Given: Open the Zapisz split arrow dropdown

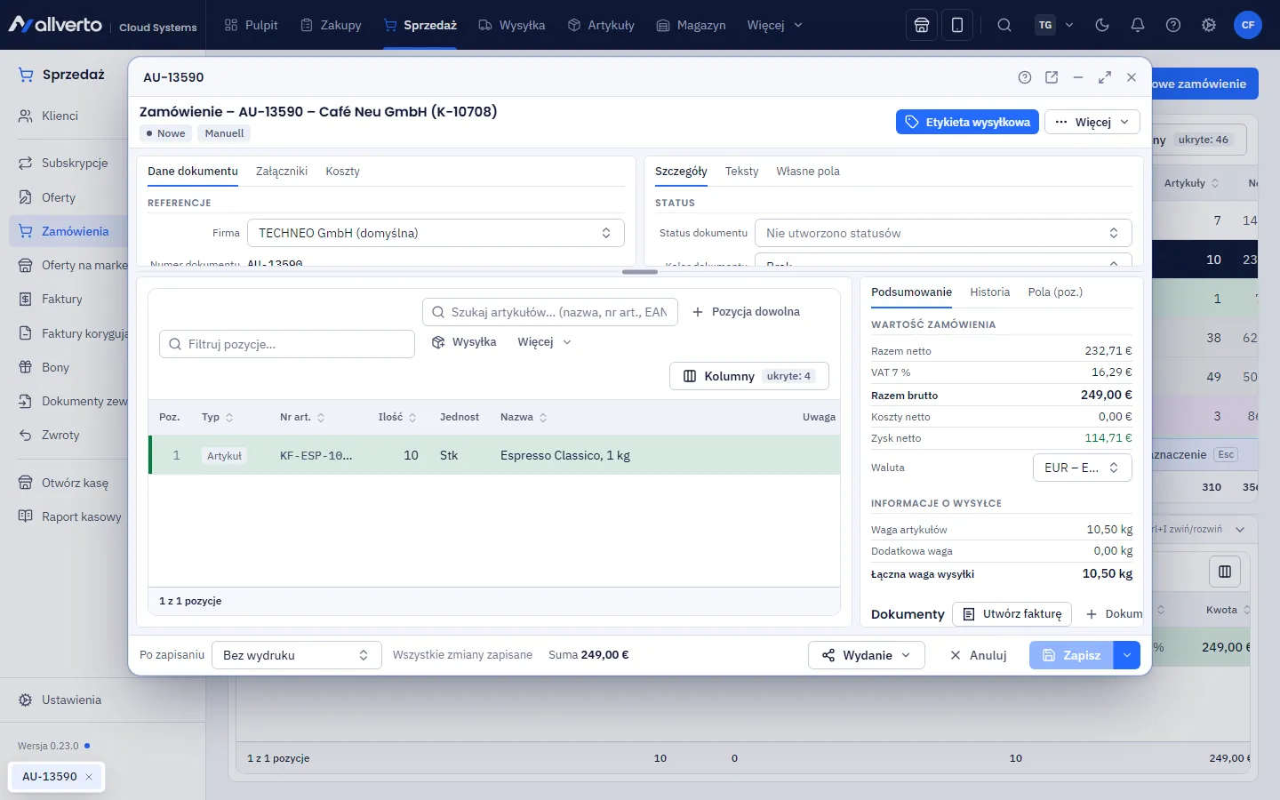Looking at the screenshot, I should click(1127, 655).
